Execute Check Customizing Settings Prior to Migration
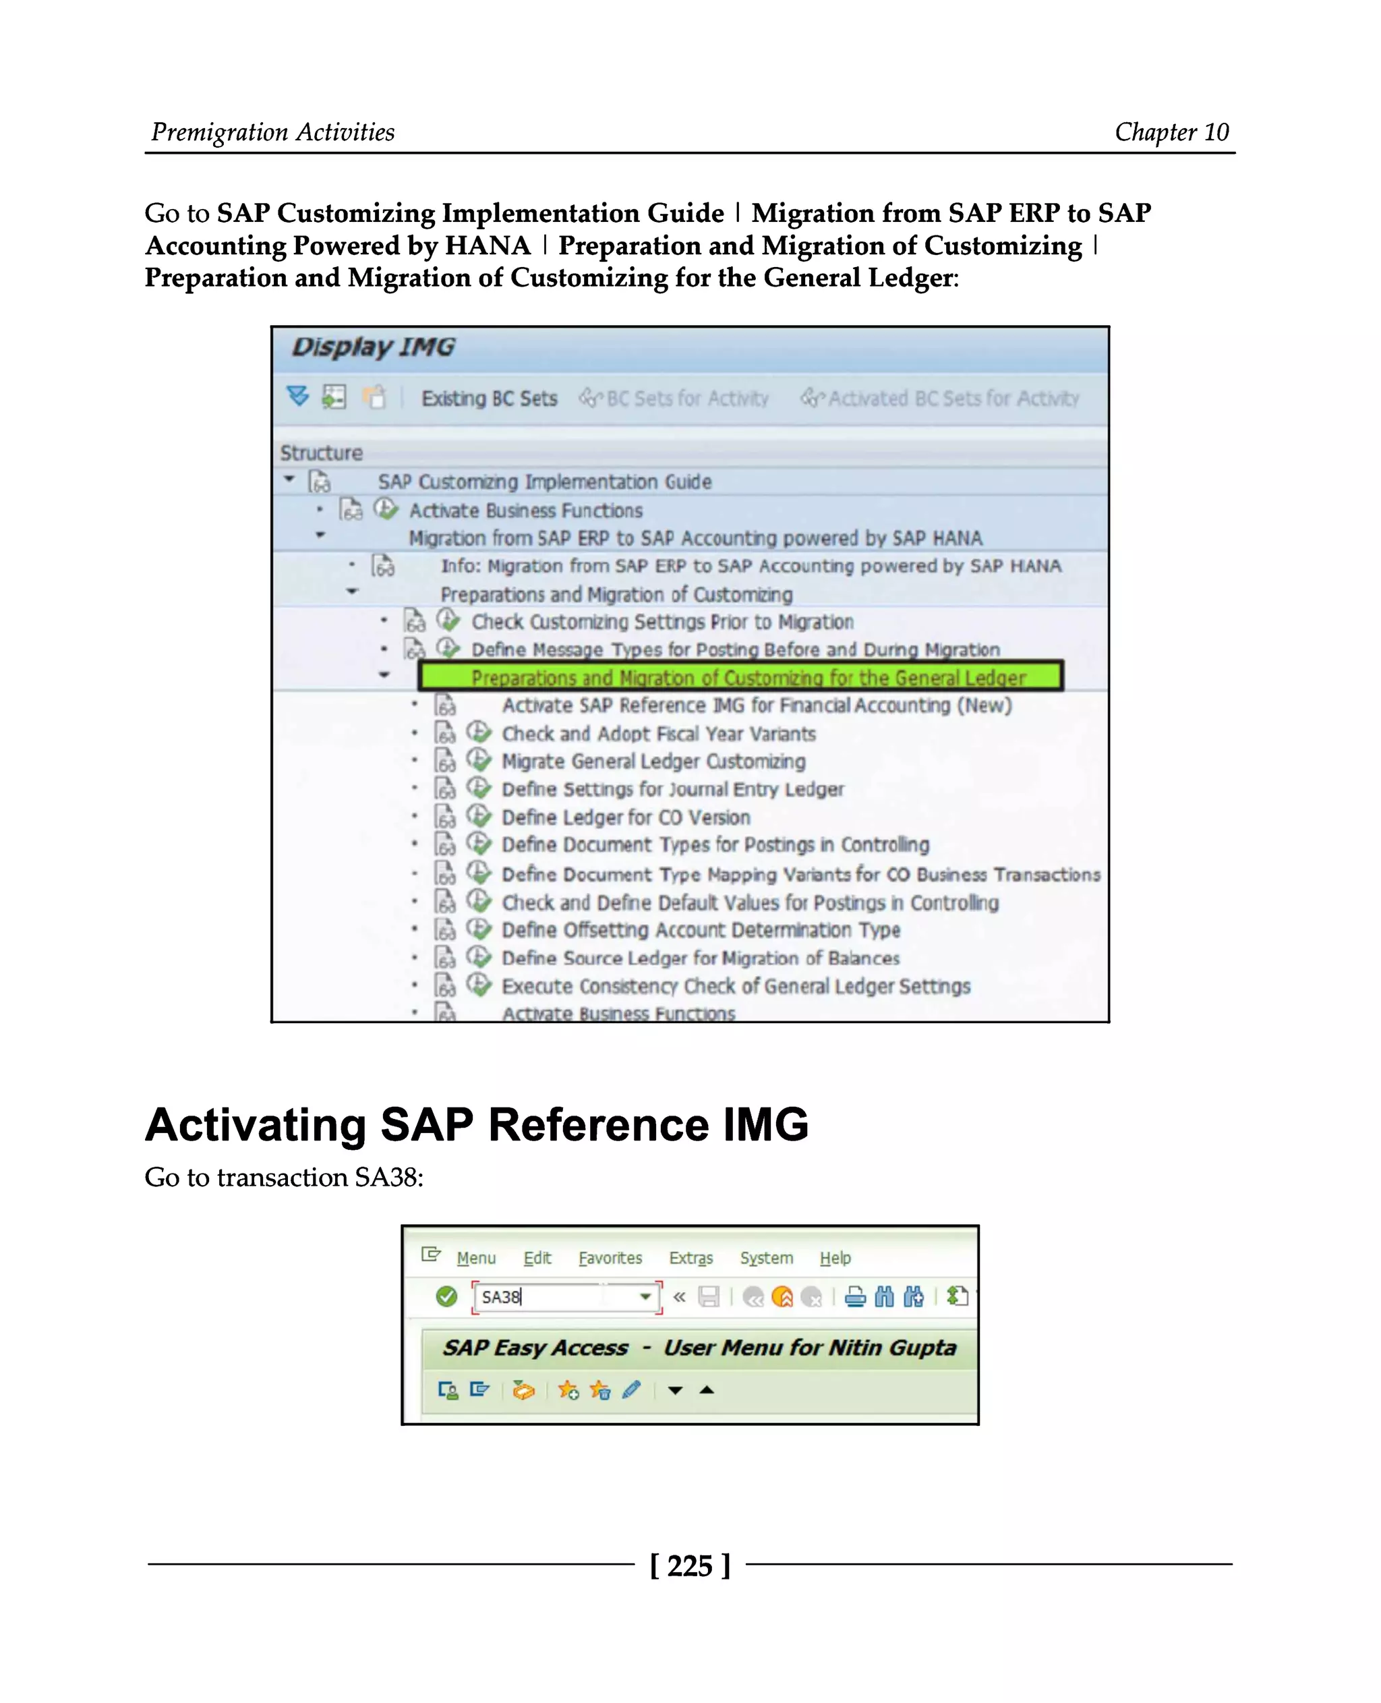1381x1703 pixels. point(448,620)
